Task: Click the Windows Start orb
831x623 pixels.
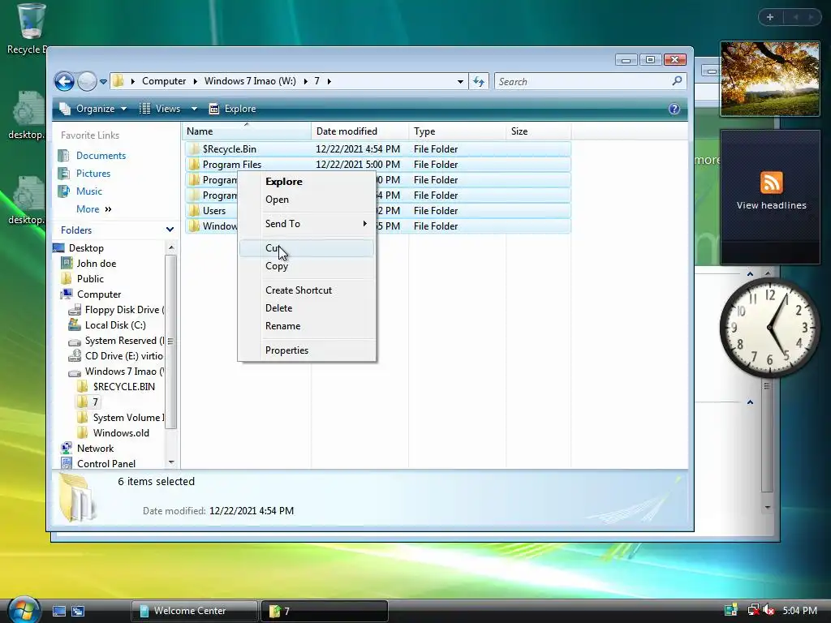Action: tap(24, 610)
